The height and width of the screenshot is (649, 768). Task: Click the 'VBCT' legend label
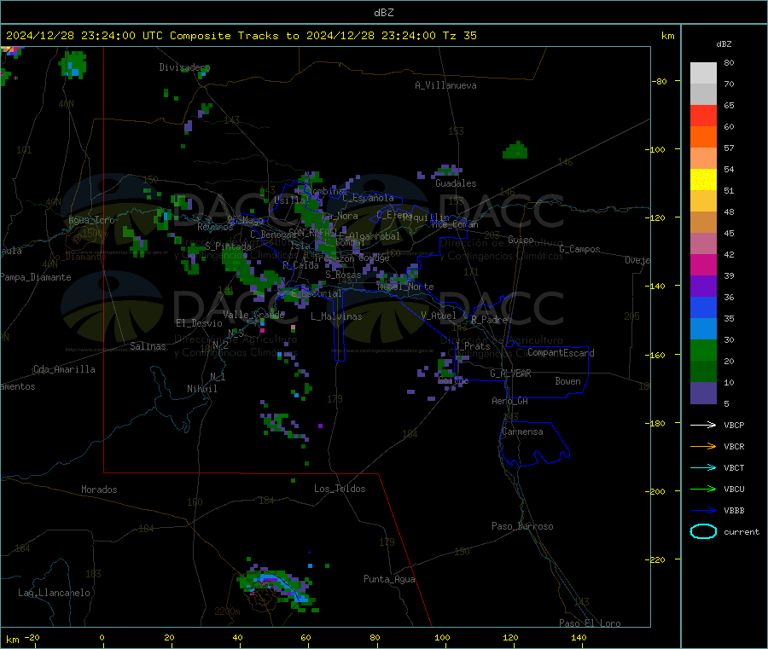734,468
